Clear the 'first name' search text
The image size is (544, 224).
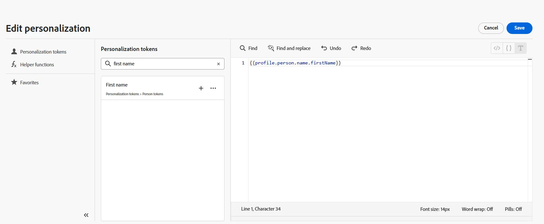point(218,64)
